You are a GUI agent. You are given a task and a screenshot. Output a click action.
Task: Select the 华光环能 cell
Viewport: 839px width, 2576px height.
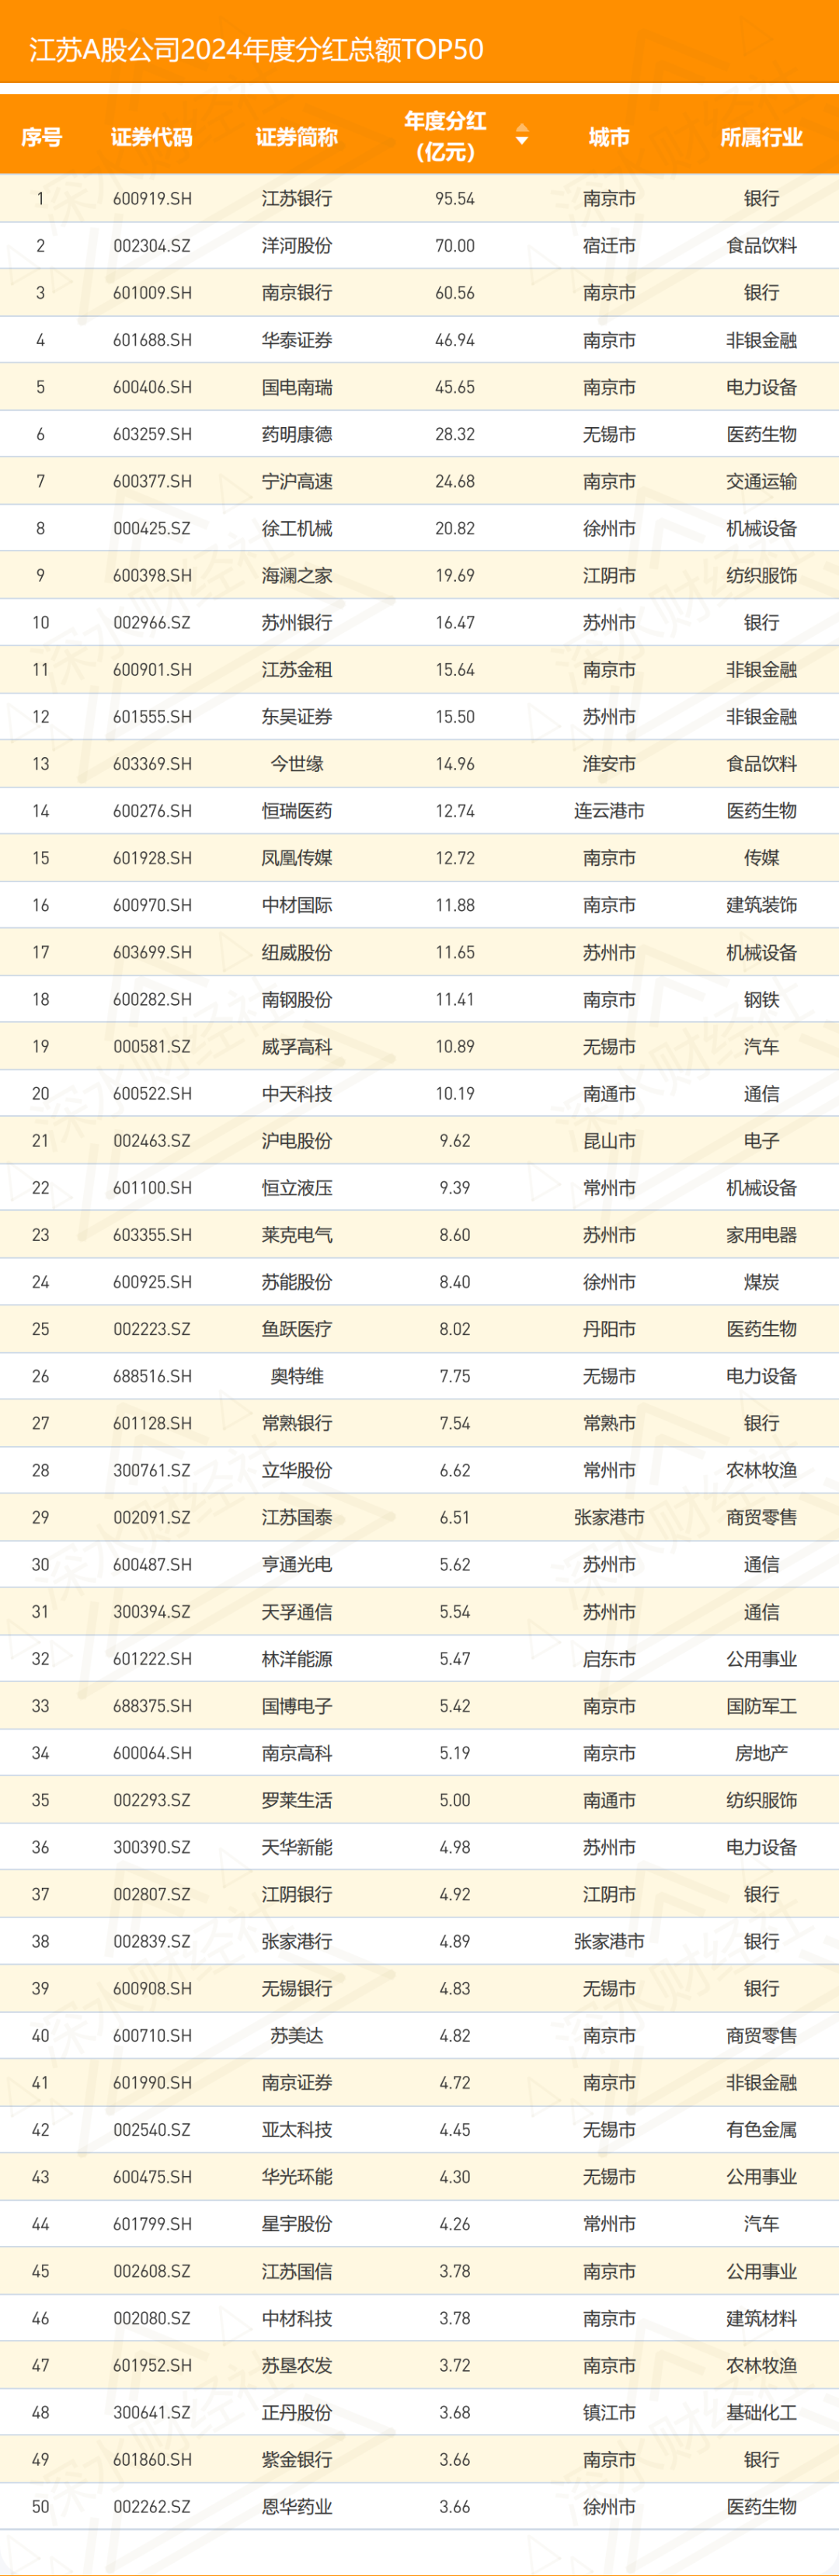pos(297,2177)
